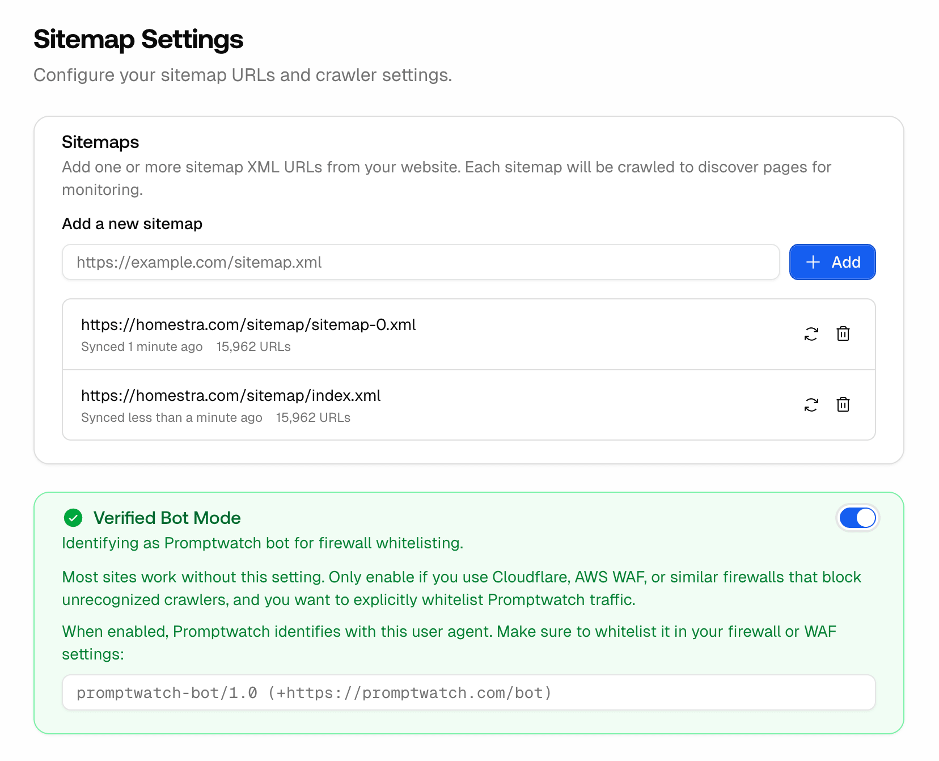
Task: Click the Verified Bot Mode label
Action: [167, 518]
